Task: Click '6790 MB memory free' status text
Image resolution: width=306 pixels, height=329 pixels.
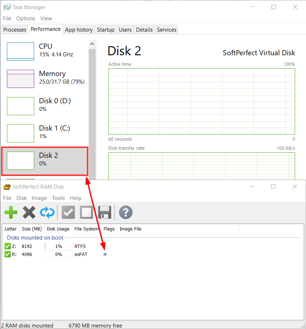Action: click(95, 325)
